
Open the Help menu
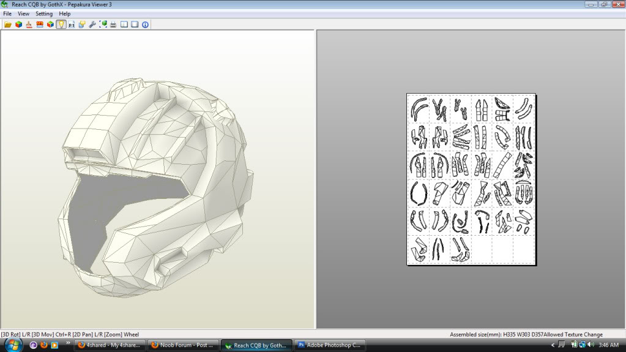65,13
